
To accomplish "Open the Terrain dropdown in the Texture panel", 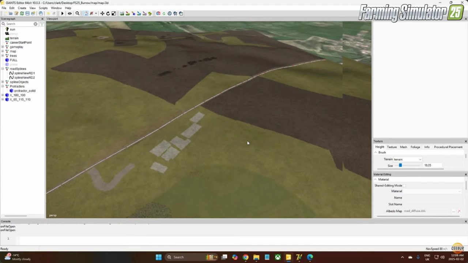I will [420, 159].
